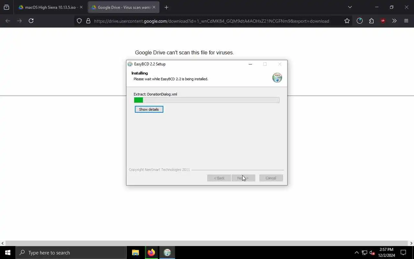Click the scroll right arrow on the page

[x=411, y=243]
